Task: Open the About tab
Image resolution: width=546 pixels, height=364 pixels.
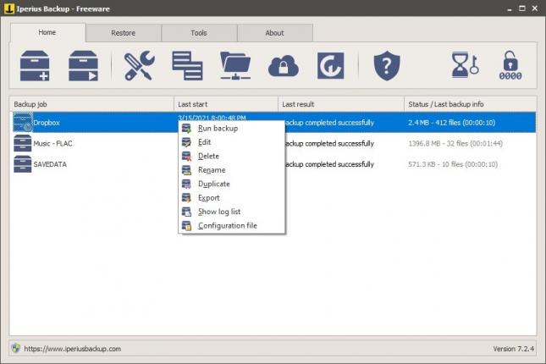Action: 275,33
